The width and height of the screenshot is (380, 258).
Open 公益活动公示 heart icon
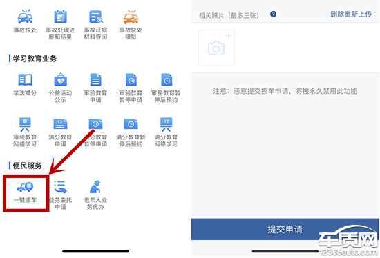coord(60,79)
